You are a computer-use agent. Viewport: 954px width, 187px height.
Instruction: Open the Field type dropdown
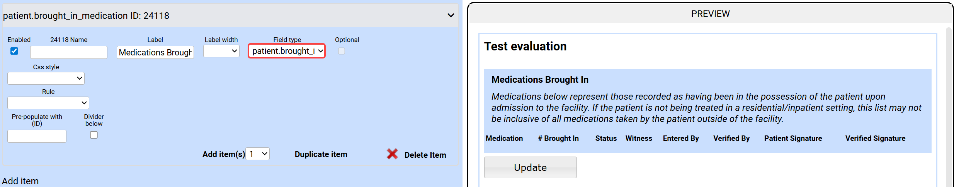point(287,51)
